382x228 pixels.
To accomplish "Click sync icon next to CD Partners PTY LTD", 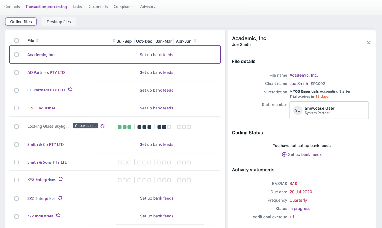I will coord(70,90).
